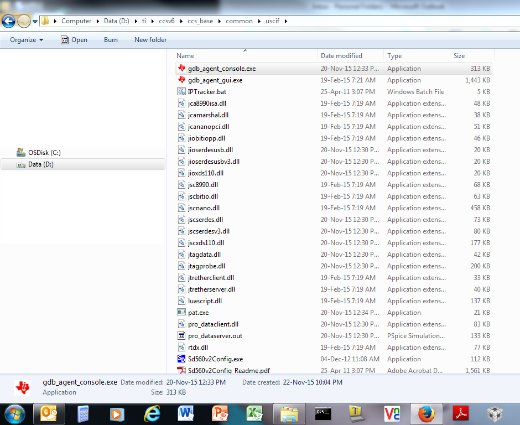Click the Forward navigation arrow

click(x=24, y=21)
